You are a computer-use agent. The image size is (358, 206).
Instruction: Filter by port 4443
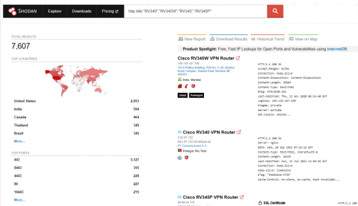76,176
